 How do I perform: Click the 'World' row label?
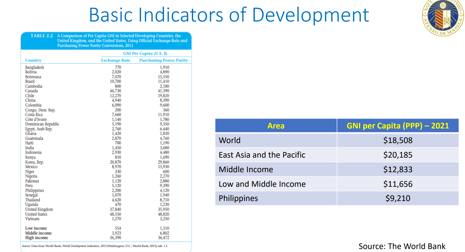230,140
